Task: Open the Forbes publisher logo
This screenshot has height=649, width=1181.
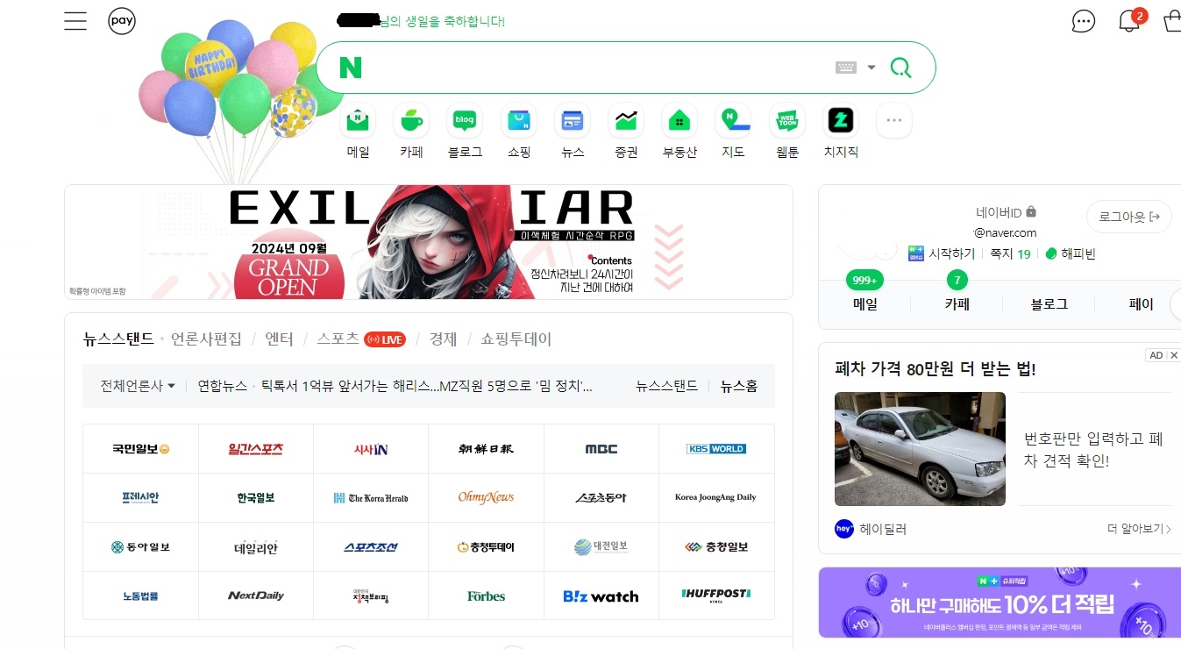Action: click(x=486, y=596)
